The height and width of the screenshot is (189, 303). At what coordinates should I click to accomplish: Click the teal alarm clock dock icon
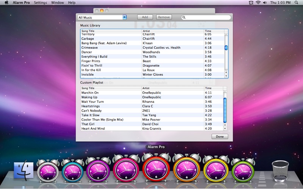[x=73, y=170]
